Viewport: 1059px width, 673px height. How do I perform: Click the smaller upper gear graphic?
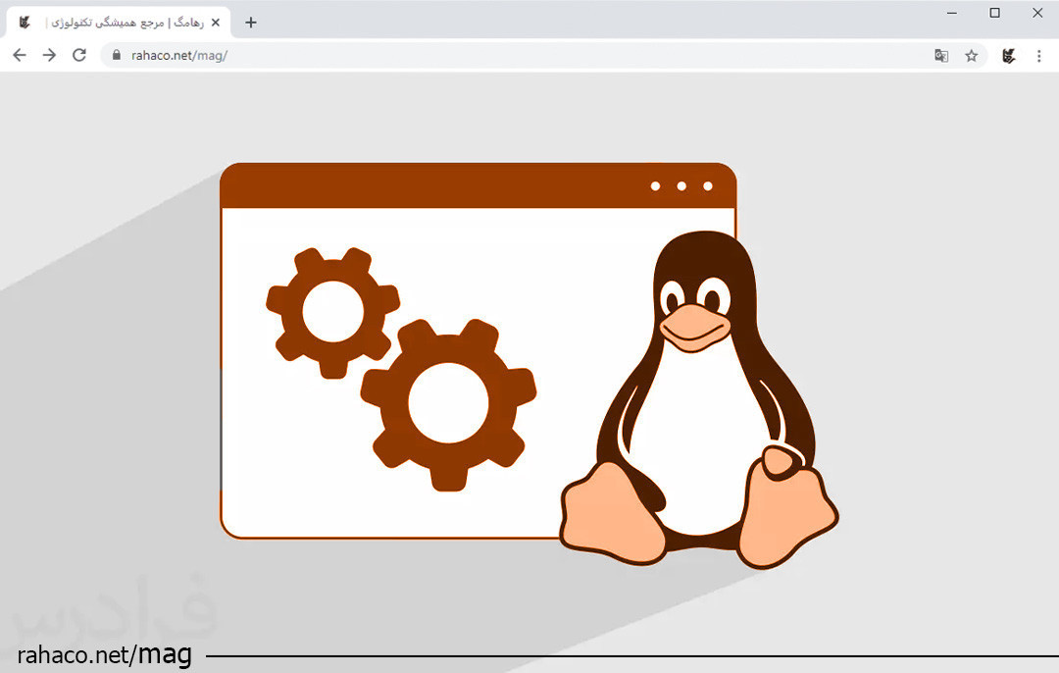pos(332,312)
